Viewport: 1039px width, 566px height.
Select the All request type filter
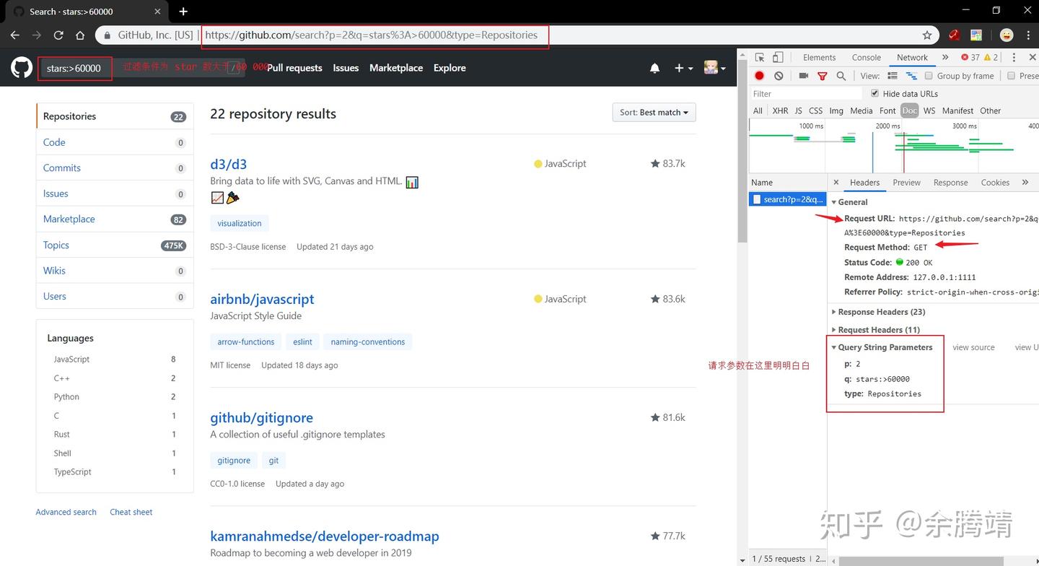(758, 110)
